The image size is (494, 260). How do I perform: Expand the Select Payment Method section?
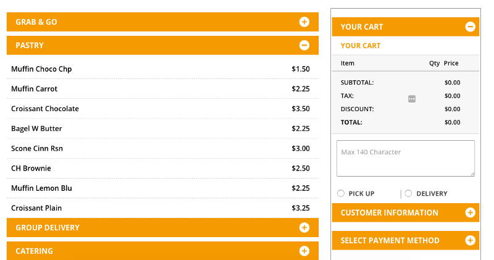coord(406,240)
